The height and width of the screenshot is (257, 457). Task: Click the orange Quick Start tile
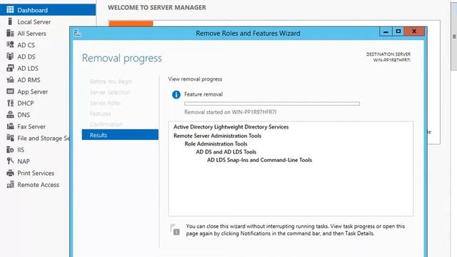coord(131,24)
